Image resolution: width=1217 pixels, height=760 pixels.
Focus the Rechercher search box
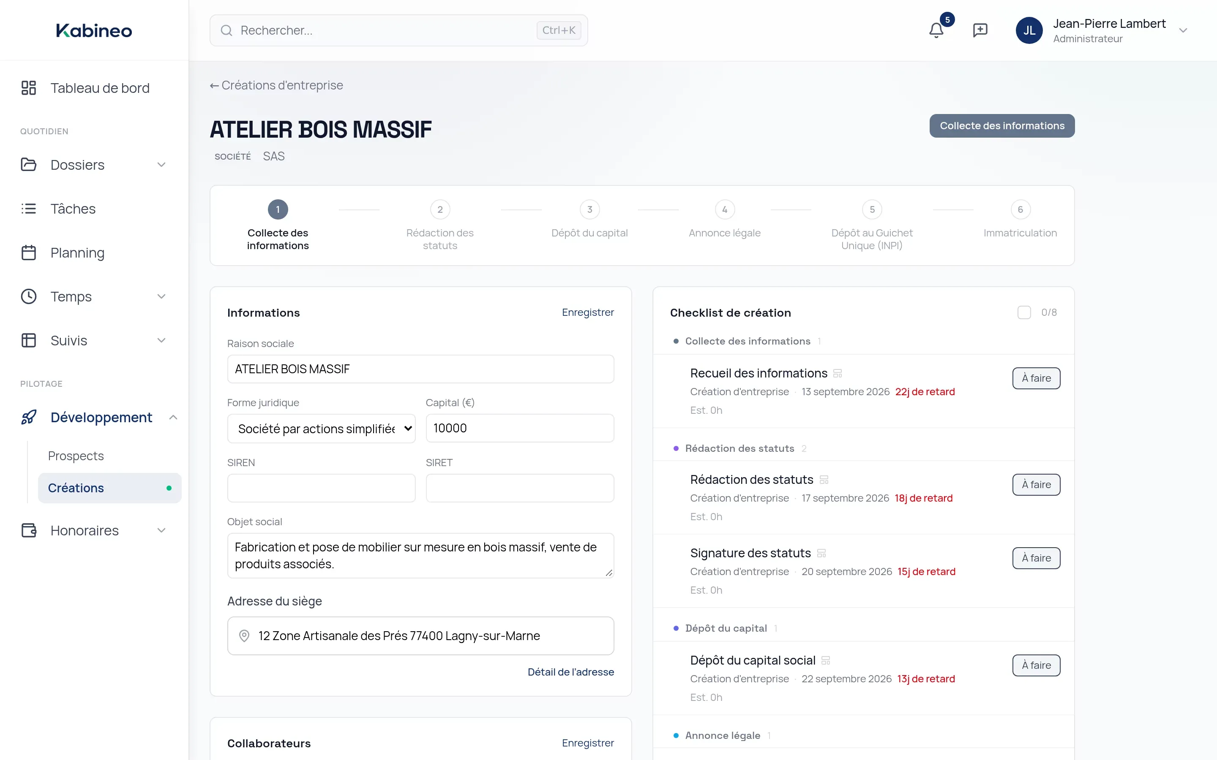click(398, 30)
